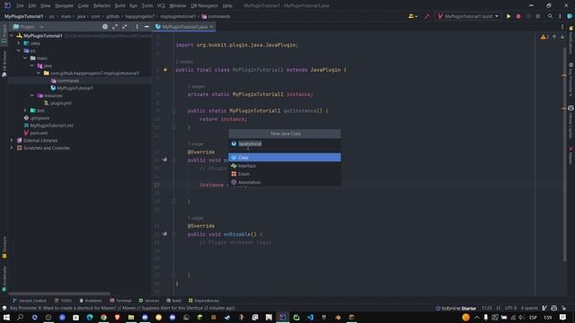575x323 pixels.
Task: Open the VCS menu
Action: pyautogui.click(x=161, y=5)
